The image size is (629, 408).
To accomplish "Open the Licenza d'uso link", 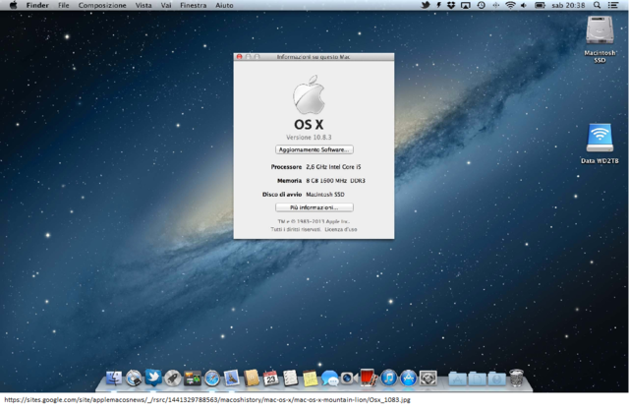I will tap(341, 229).
